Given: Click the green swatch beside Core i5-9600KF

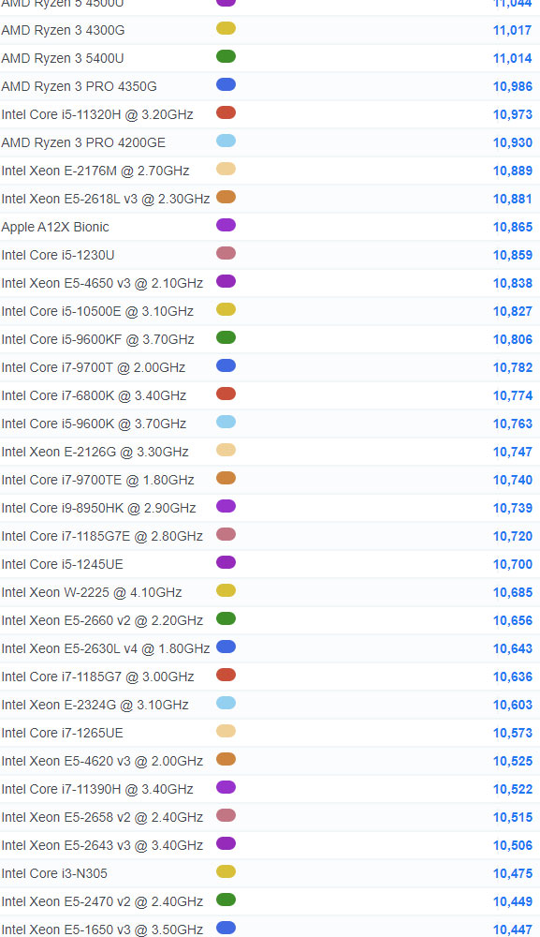Looking at the screenshot, I should pos(226,337).
